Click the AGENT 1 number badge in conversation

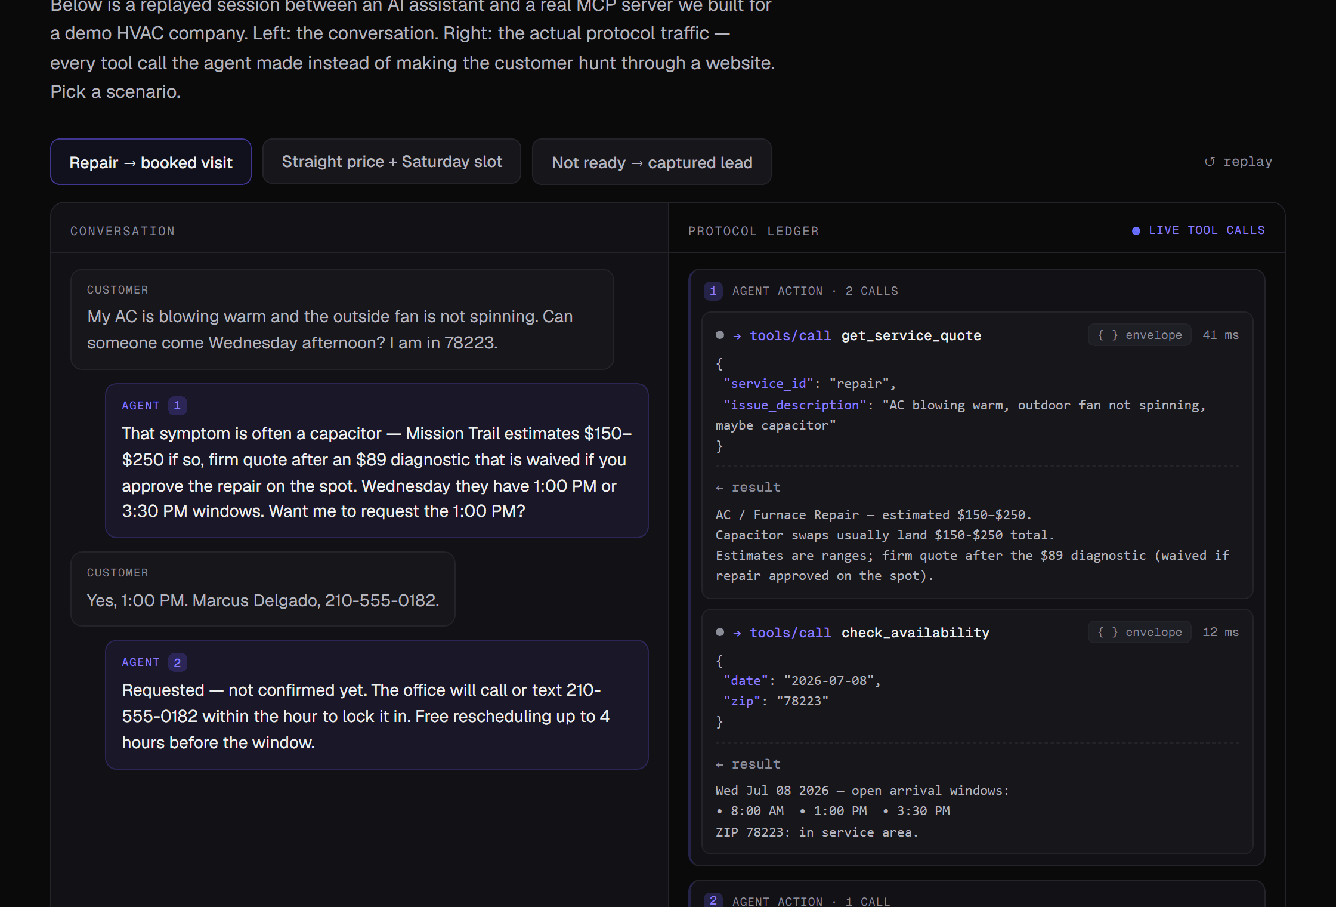177,406
